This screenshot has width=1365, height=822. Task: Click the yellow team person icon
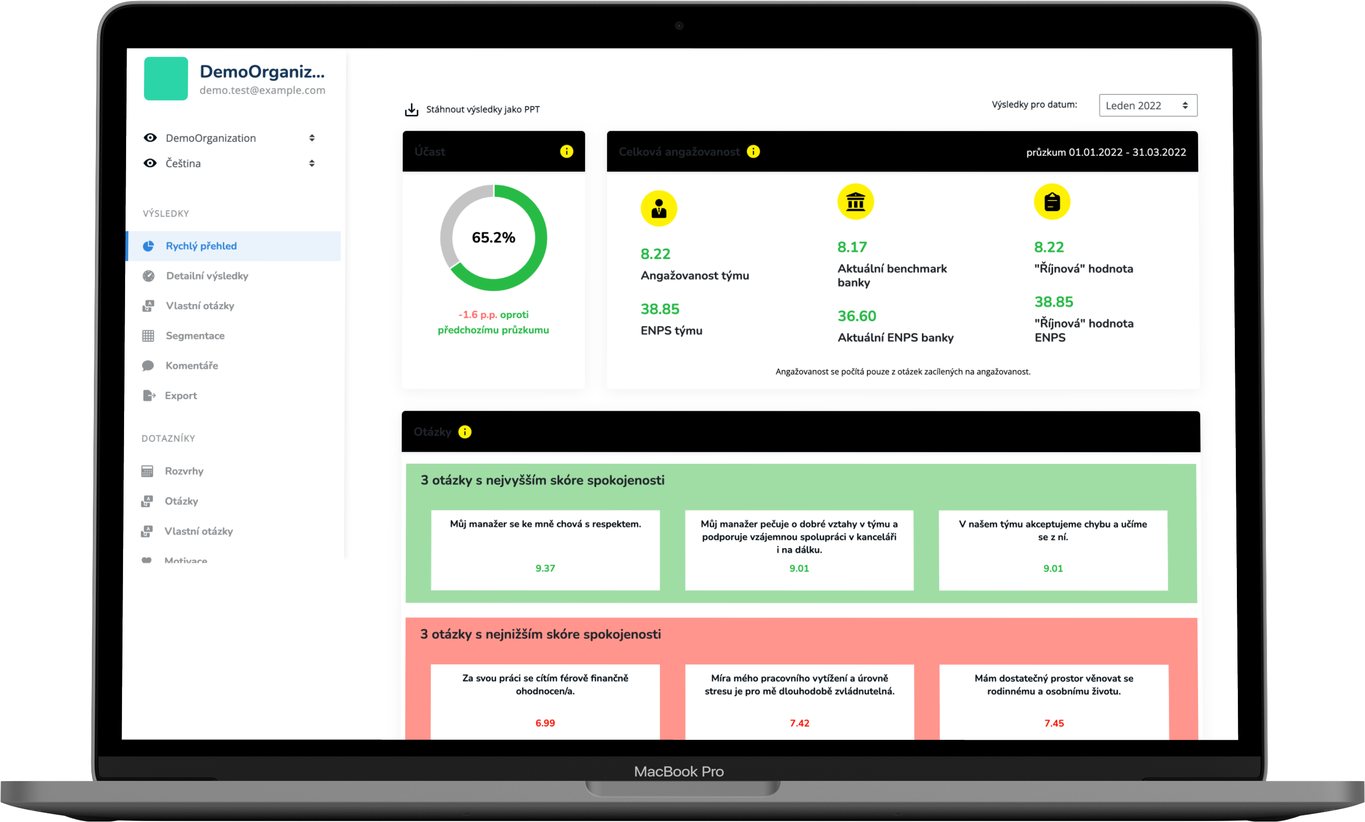[x=659, y=209]
